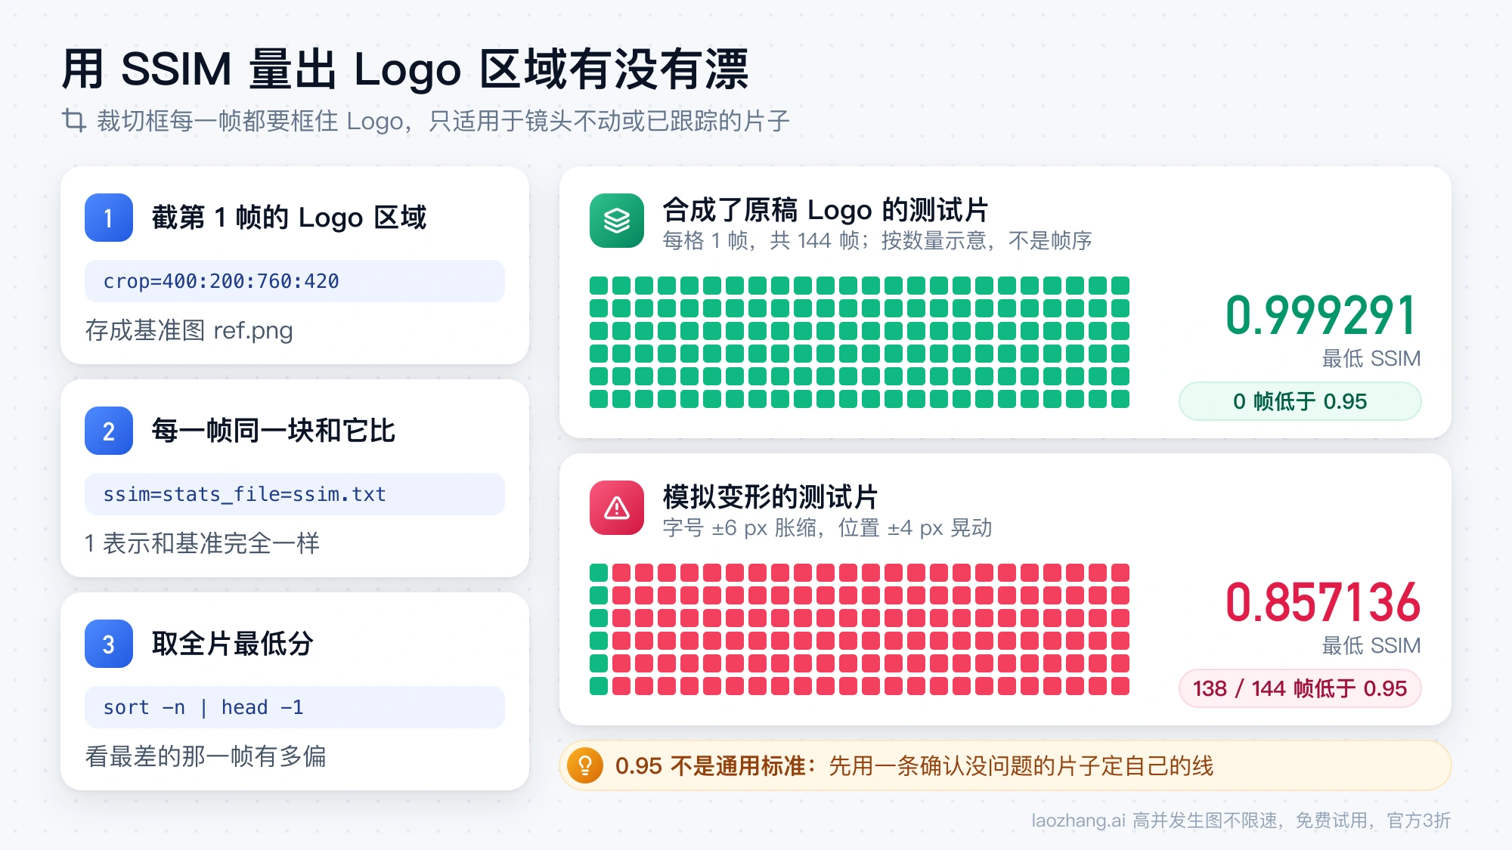Click the crop icon beside the subtitle
Viewport: 1512px width, 850px height.
[x=74, y=120]
